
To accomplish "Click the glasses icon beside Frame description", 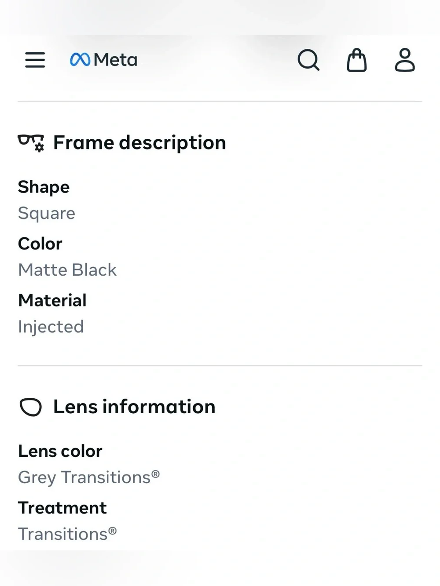I will pos(31,143).
